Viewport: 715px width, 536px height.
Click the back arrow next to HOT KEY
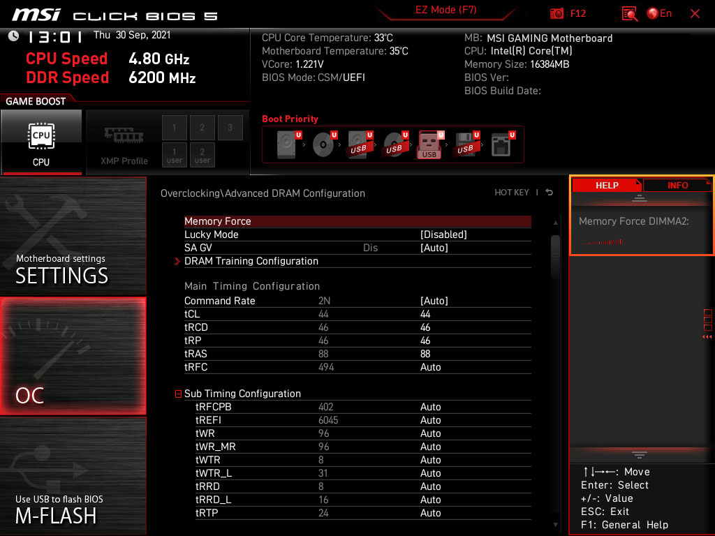550,193
